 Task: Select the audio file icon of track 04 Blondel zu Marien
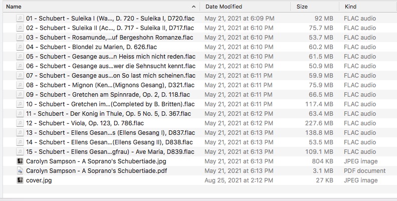tap(20, 47)
